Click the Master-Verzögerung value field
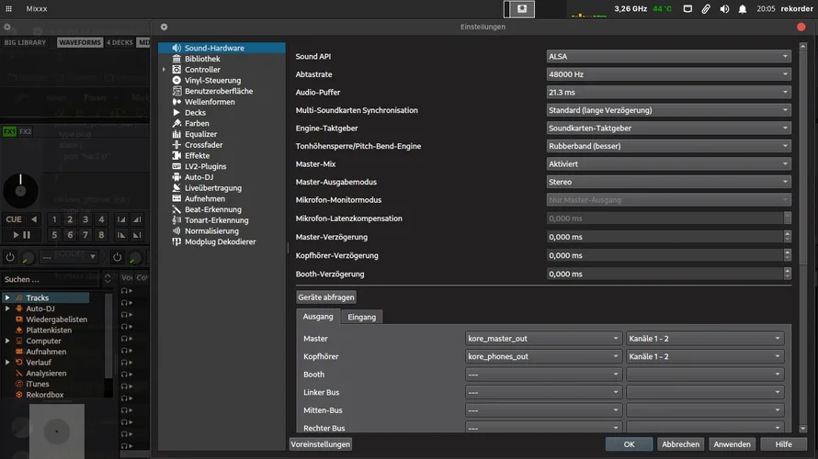 click(x=664, y=236)
